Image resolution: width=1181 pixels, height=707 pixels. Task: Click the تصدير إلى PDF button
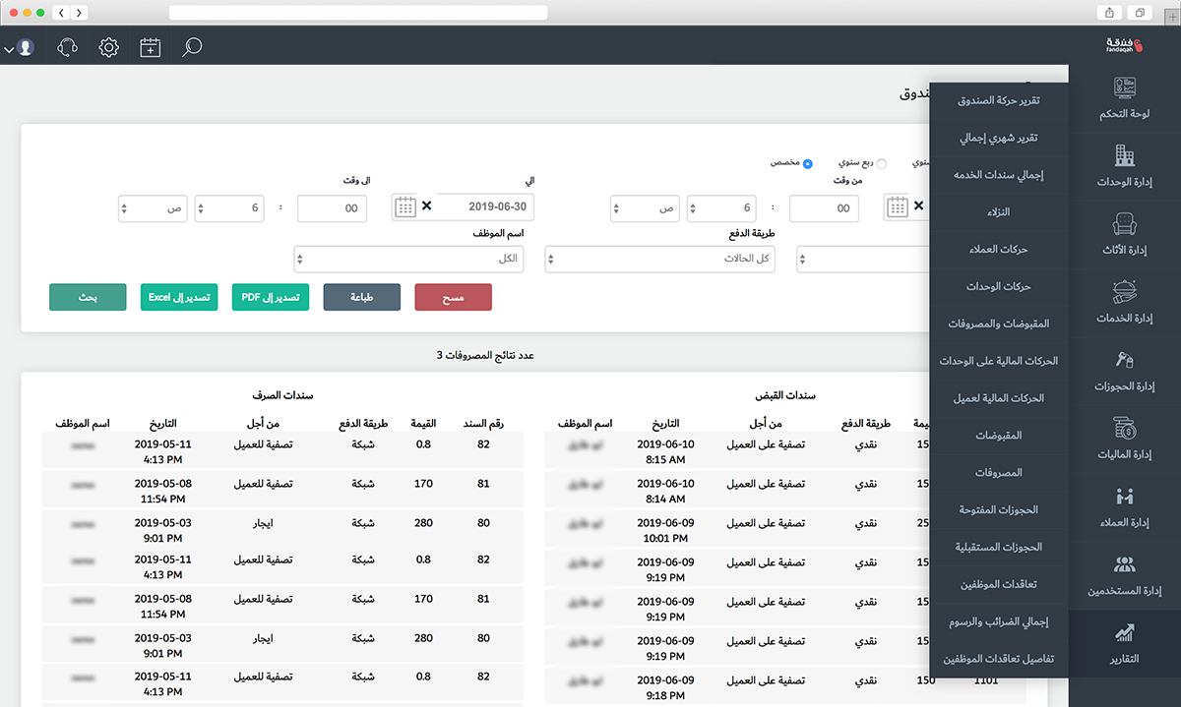(x=271, y=298)
